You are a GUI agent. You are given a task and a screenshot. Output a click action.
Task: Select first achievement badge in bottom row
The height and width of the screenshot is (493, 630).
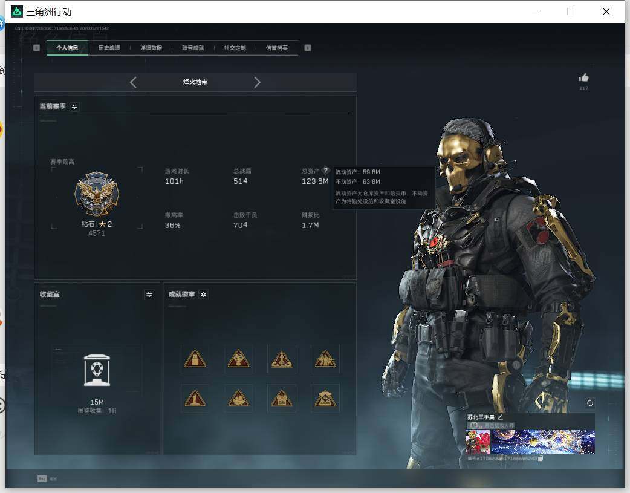click(195, 399)
